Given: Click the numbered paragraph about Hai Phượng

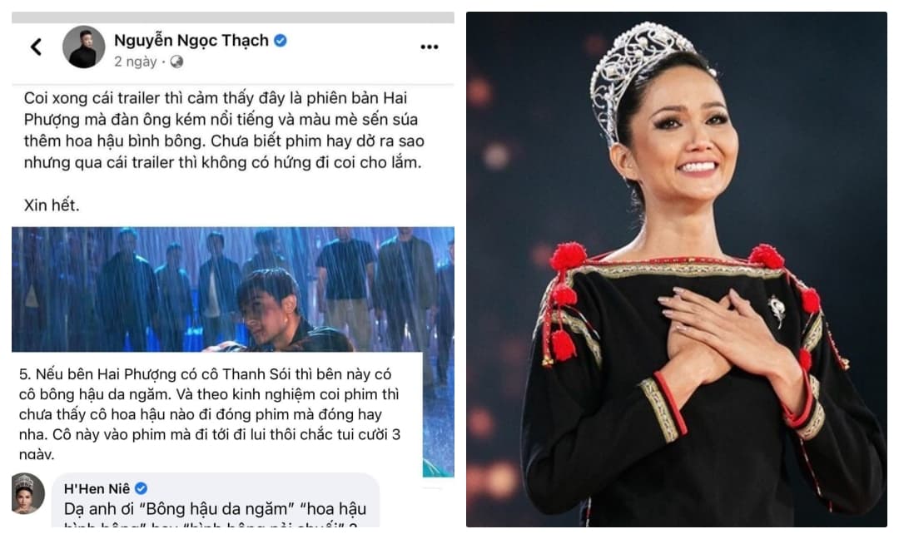Looking at the screenshot, I should coord(210,414).
